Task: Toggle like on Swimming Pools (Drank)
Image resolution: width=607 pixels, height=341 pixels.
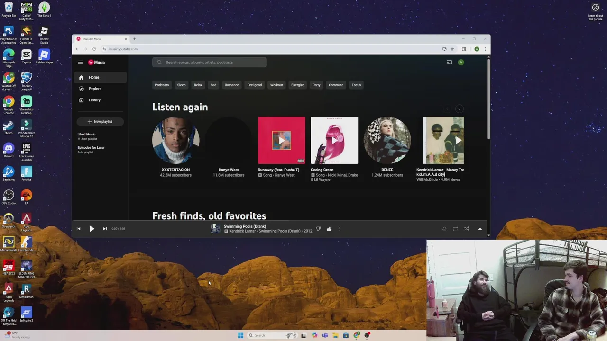Action: coord(329,229)
